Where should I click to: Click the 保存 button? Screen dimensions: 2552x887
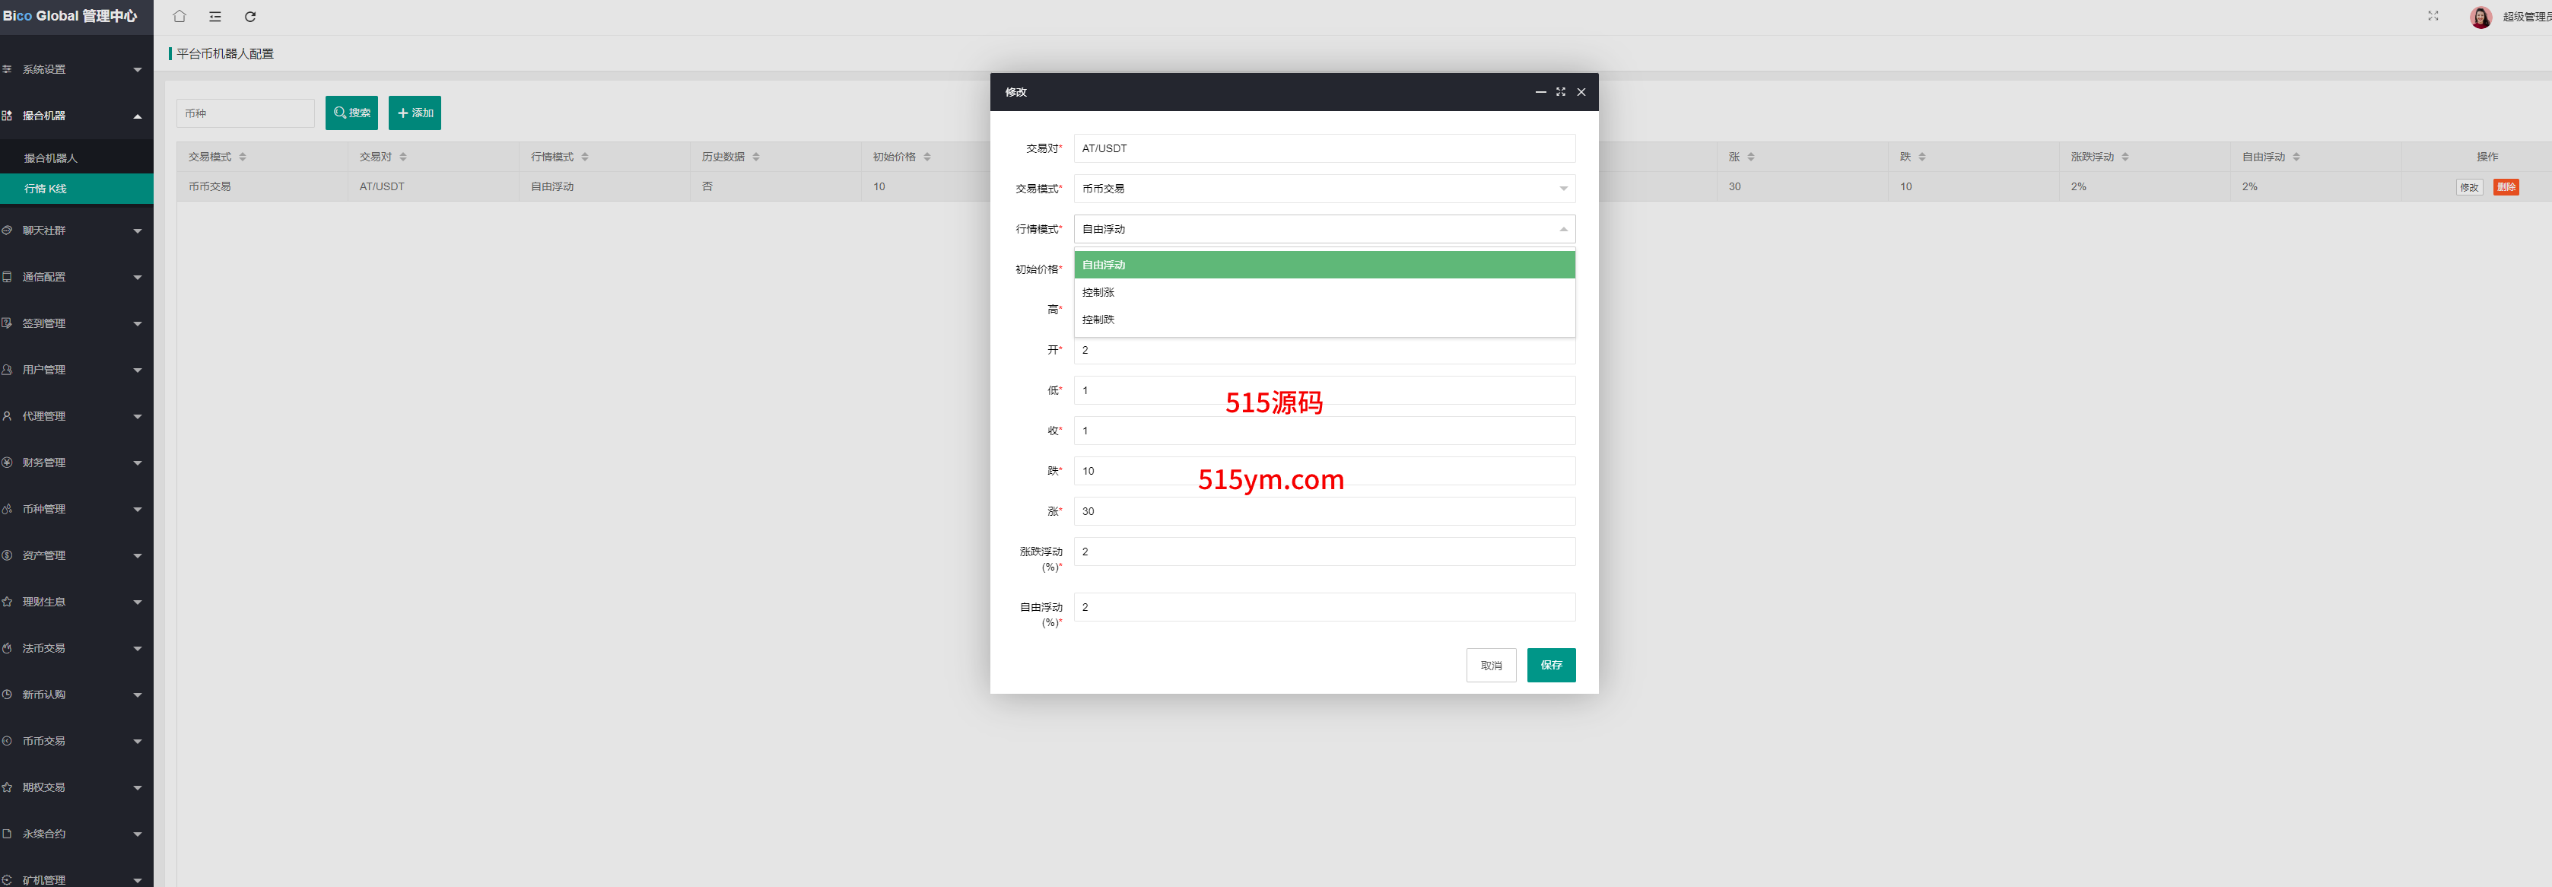click(1550, 665)
